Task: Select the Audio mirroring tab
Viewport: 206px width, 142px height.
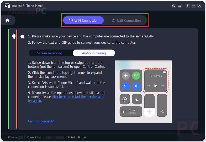Action: (94, 53)
